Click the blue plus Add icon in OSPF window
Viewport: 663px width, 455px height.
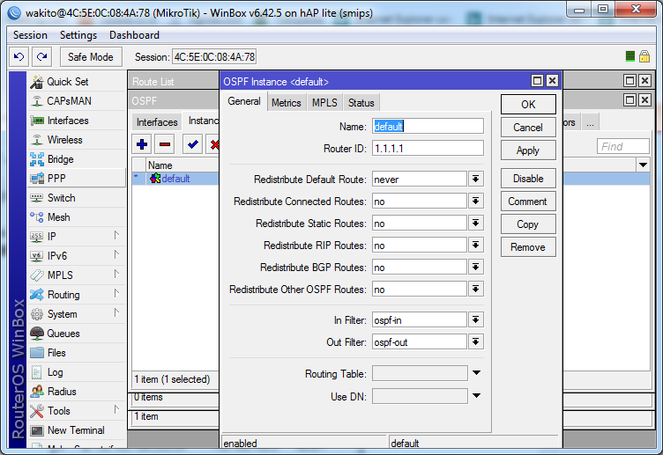click(x=142, y=144)
